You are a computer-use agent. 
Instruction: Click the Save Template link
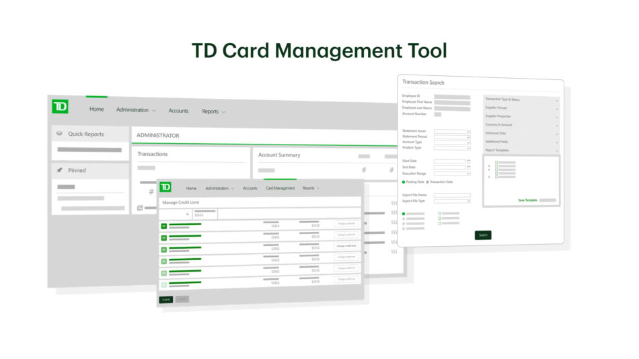click(x=527, y=200)
